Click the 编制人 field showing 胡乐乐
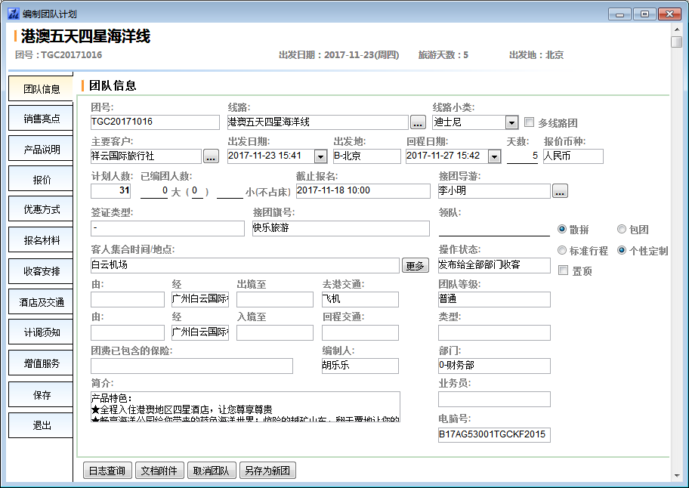This screenshot has height=488, width=689. click(360, 366)
